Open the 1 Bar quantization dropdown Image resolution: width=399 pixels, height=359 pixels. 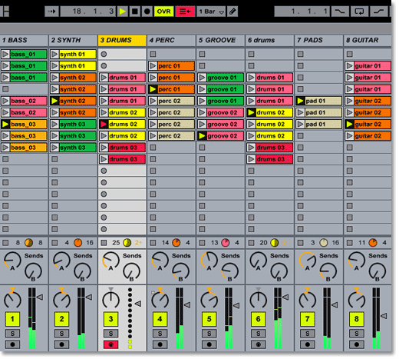pos(211,12)
